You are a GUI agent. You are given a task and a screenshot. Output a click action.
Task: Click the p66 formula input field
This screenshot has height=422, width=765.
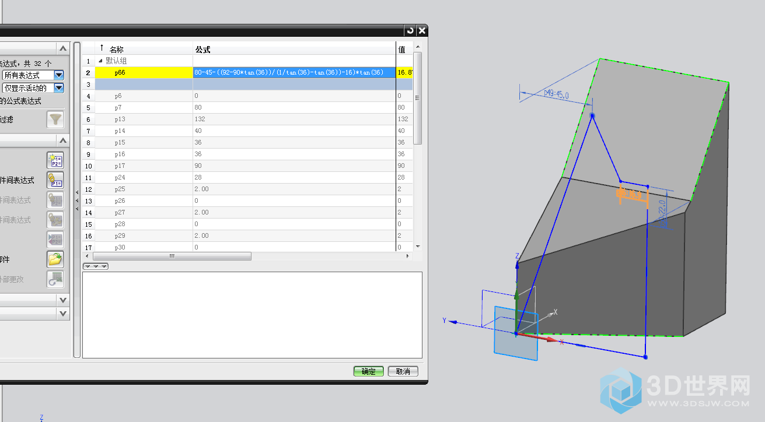tap(294, 72)
